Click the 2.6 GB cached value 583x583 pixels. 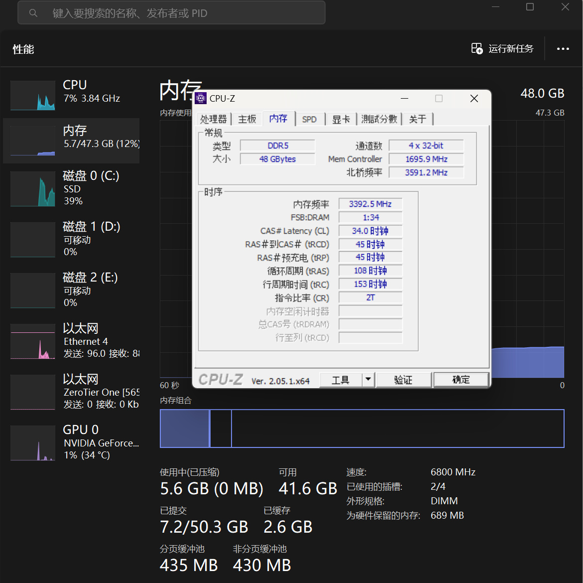(x=288, y=527)
